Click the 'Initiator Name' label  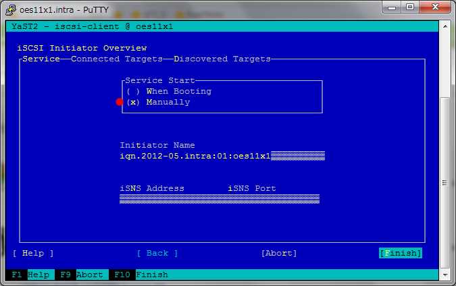point(157,145)
